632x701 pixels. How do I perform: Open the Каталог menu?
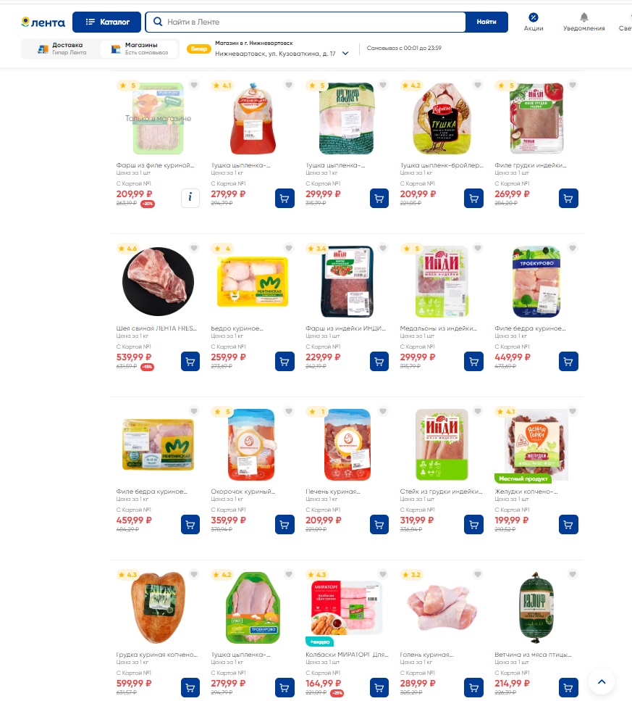click(106, 22)
